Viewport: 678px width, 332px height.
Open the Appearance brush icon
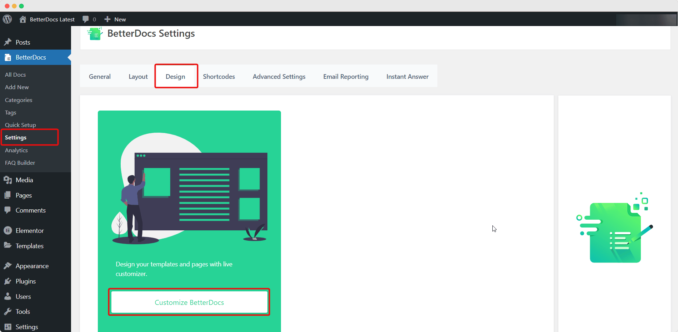click(8, 266)
